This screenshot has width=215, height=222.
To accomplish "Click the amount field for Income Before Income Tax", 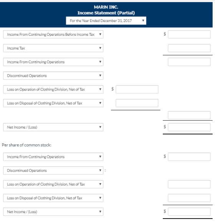I will coord(189,35).
